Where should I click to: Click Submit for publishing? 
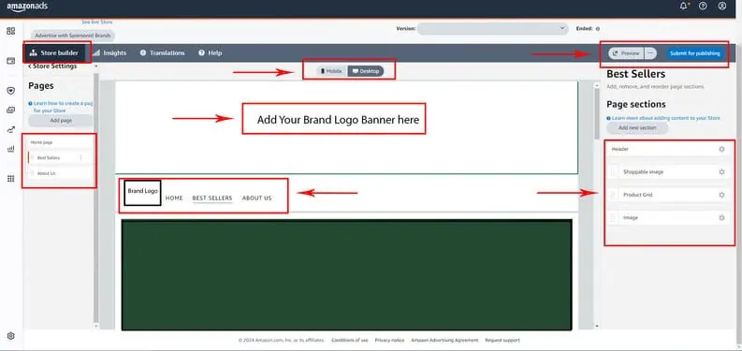(695, 53)
